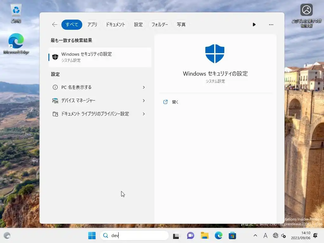324x243 pixels.
Task: Click the open-external icon beside 開く
Action: [165, 102]
